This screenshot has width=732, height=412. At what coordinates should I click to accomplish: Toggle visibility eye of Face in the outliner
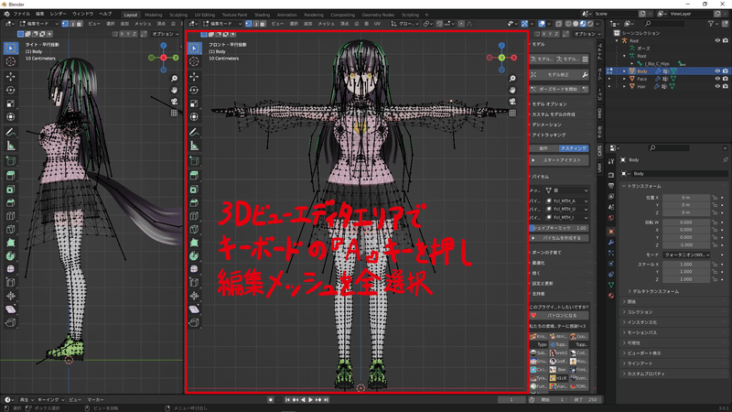click(717, 79)
